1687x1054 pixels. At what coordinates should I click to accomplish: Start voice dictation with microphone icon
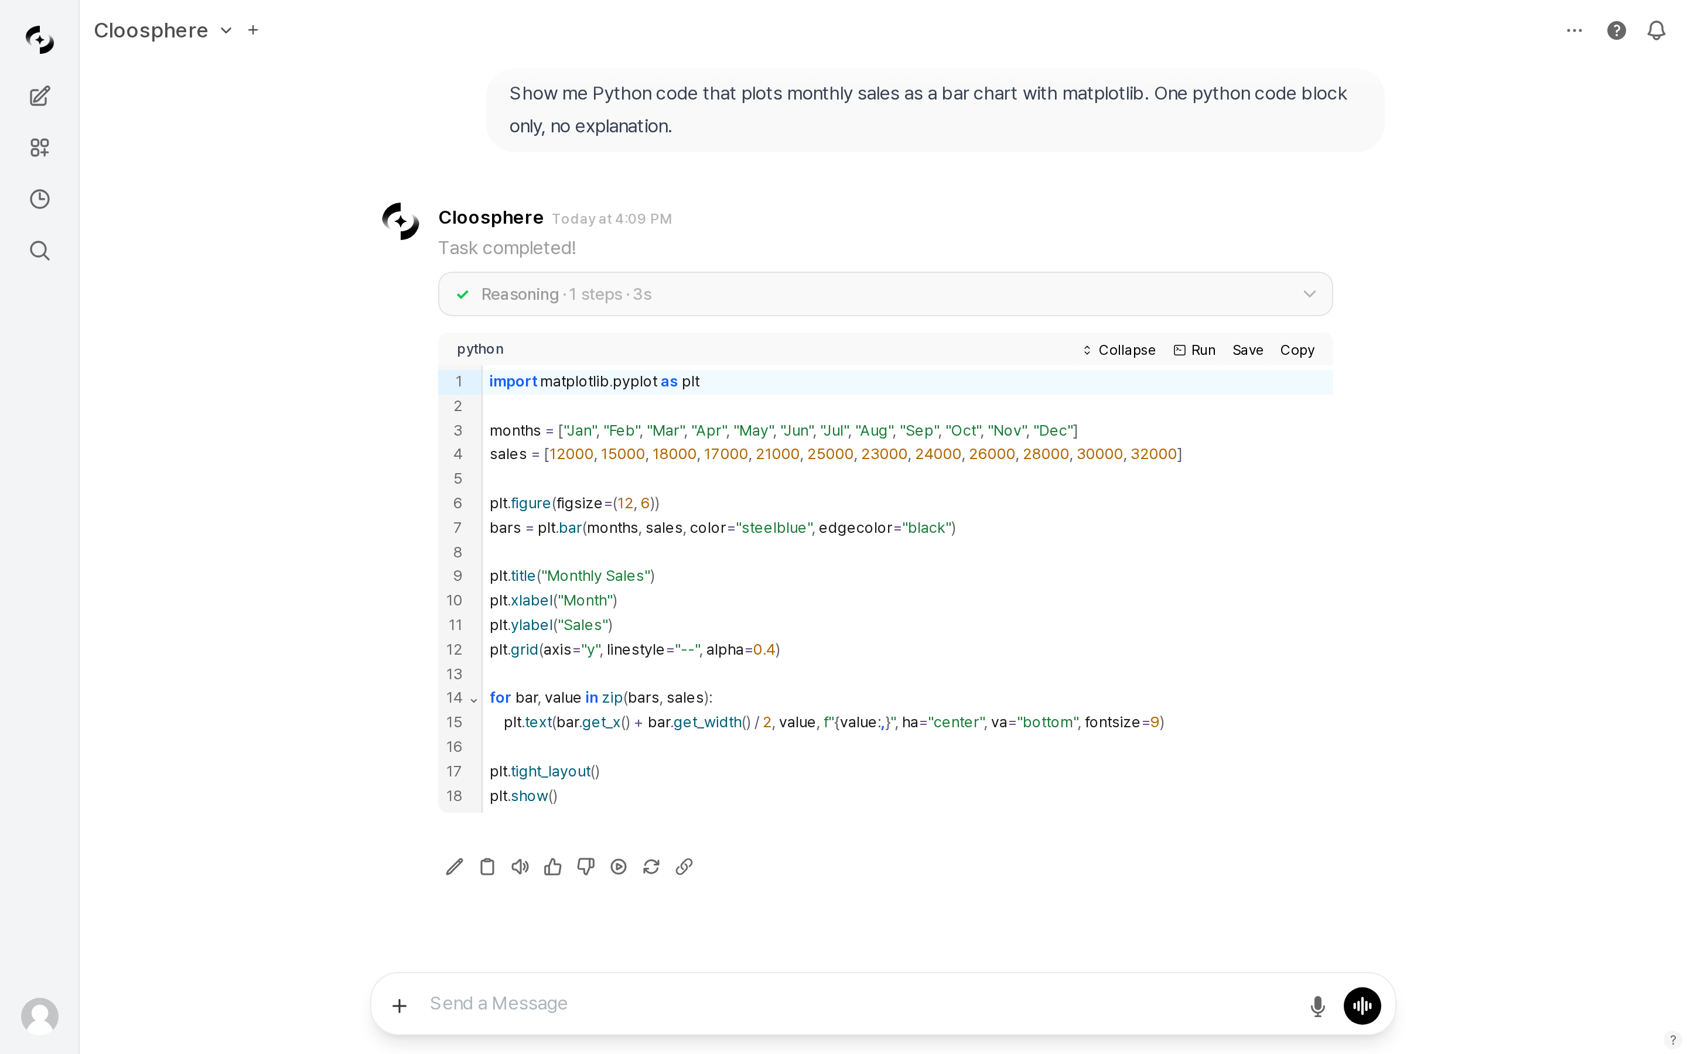tap(1317, 1005)
